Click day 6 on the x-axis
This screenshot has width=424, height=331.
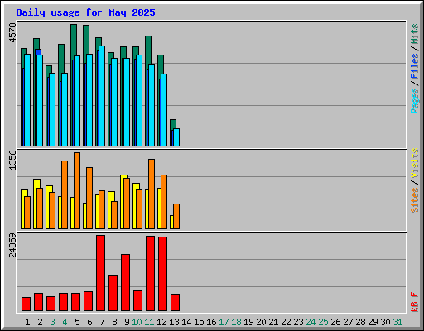[89, 322]
